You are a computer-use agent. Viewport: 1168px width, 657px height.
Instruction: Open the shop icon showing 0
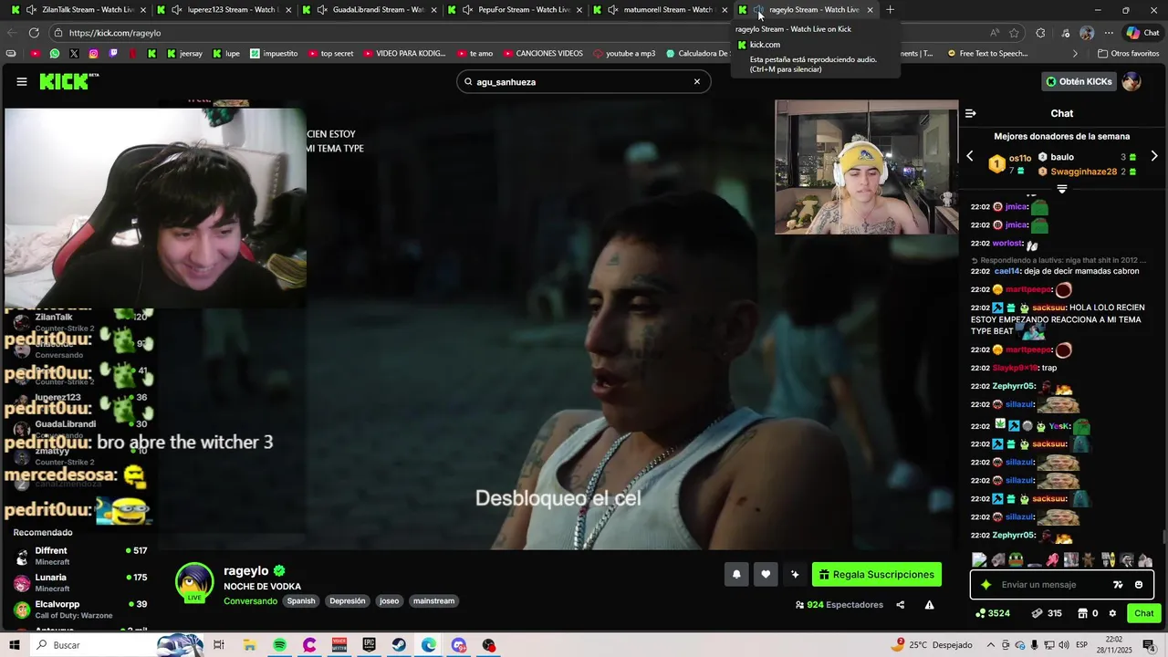1088,613
